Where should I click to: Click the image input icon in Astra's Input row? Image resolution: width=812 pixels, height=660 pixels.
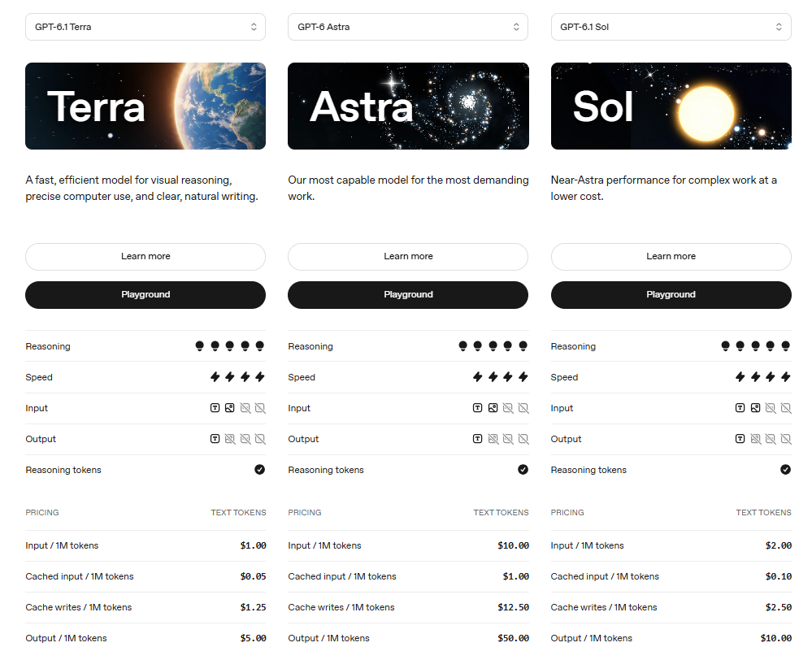[493, 408]
